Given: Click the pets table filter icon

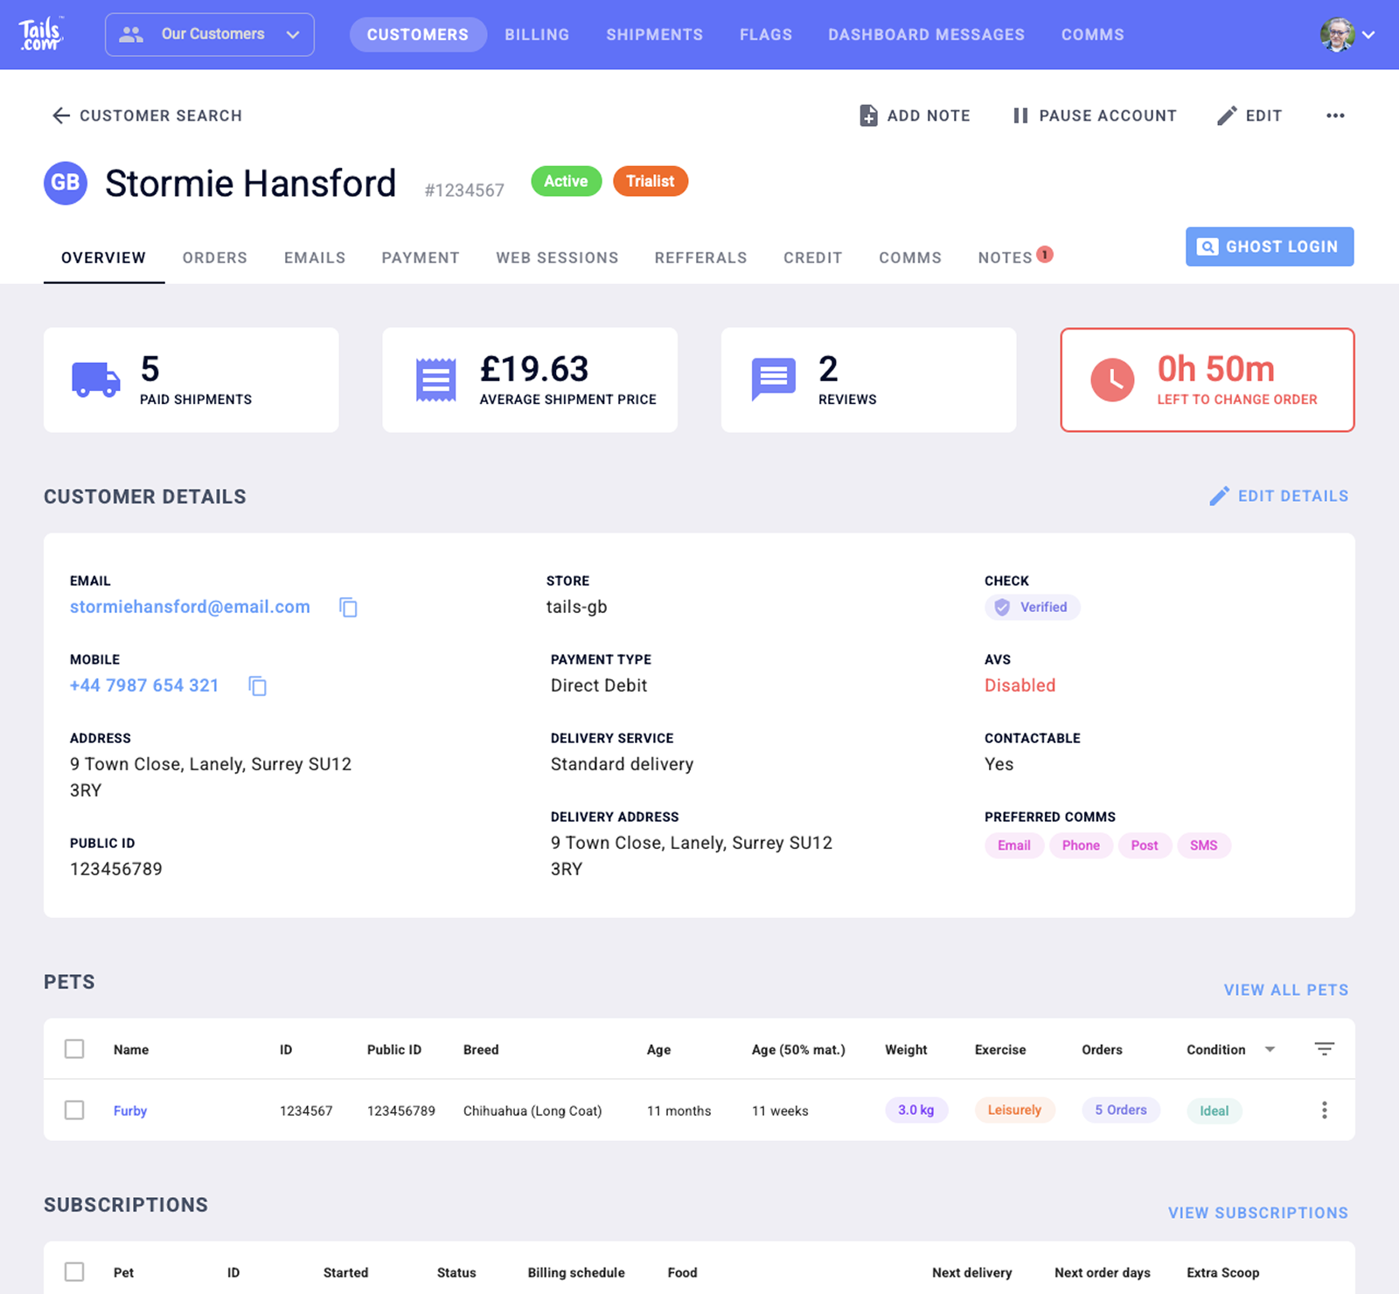Looking at the screenshot, I should coord(1324,1049).
